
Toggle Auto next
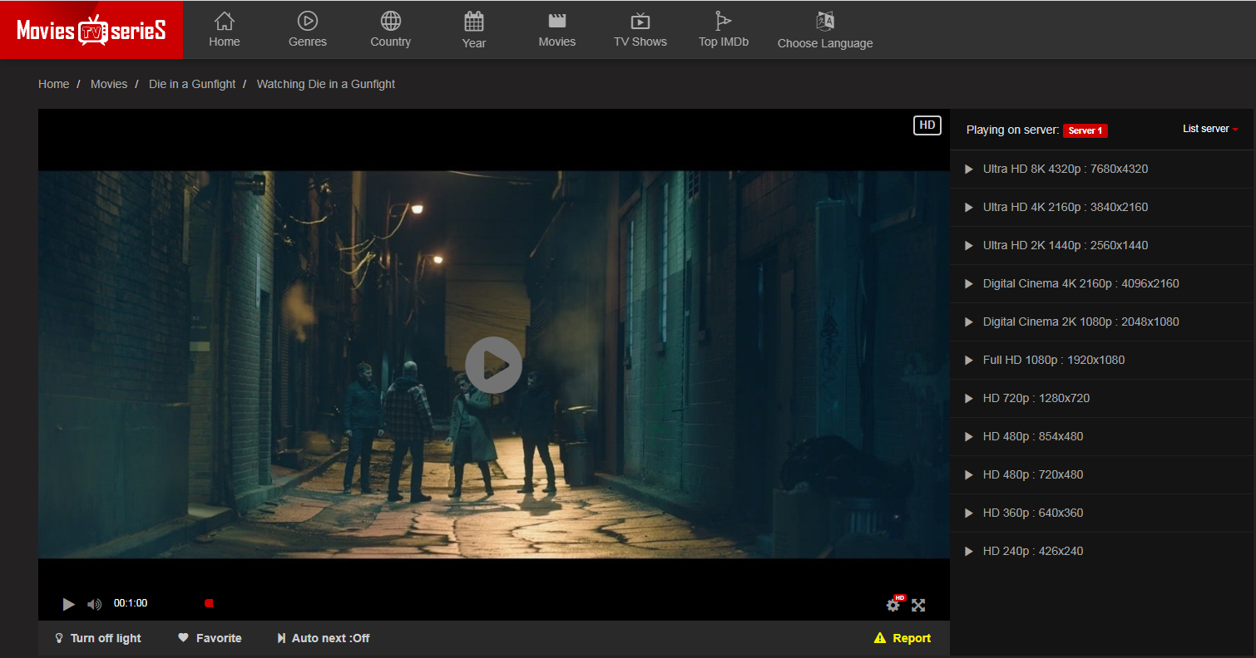tap(324, 638)
